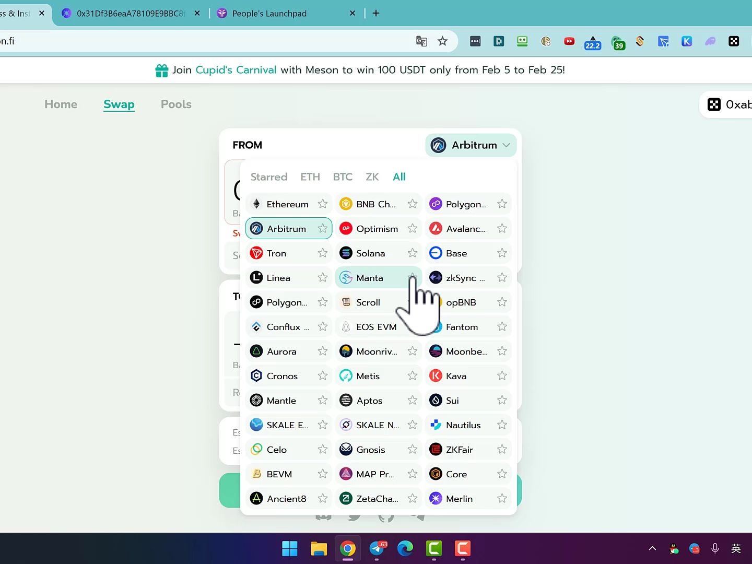Open the Pools page
The width and height of the screenshot is (752, 564).
176,104
